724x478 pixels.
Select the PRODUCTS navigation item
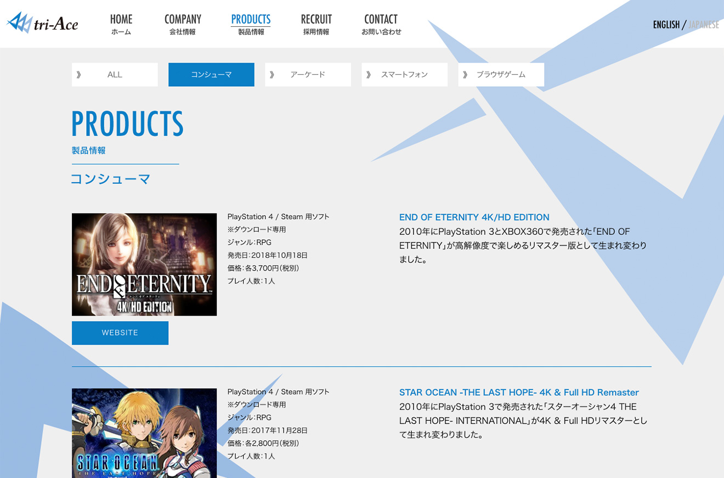(x=251, y=24)
